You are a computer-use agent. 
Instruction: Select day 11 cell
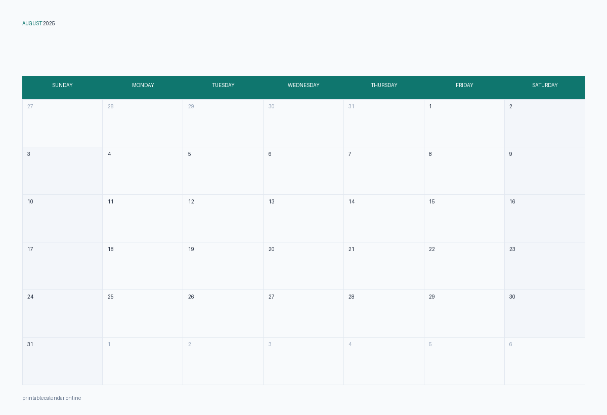[x=143, y=219]
